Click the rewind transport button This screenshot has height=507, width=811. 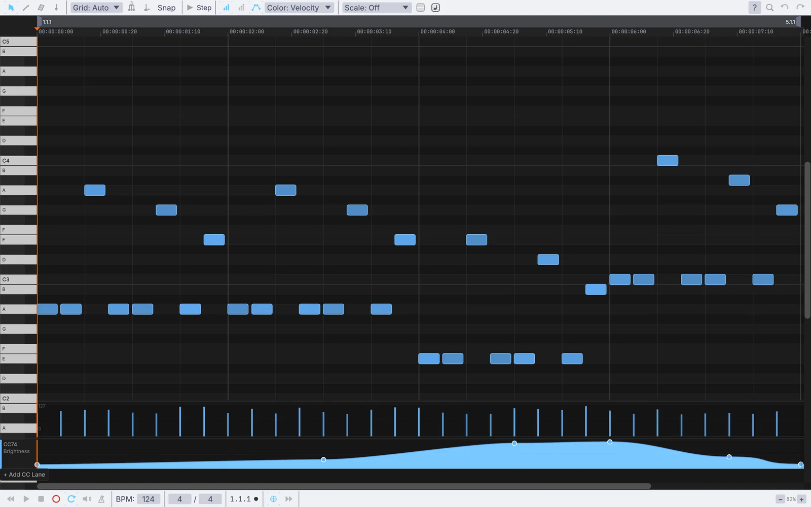[11, 499]
